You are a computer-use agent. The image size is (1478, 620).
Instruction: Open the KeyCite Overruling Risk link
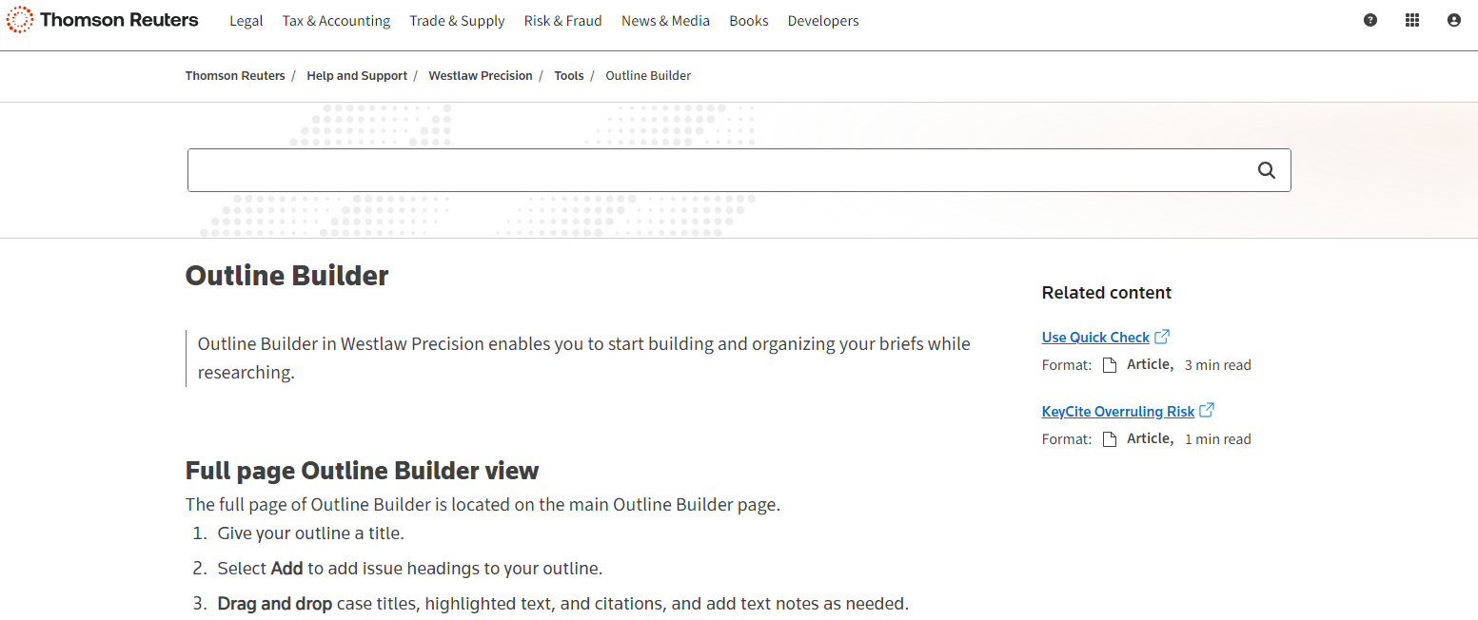(x=1118, y=412)
